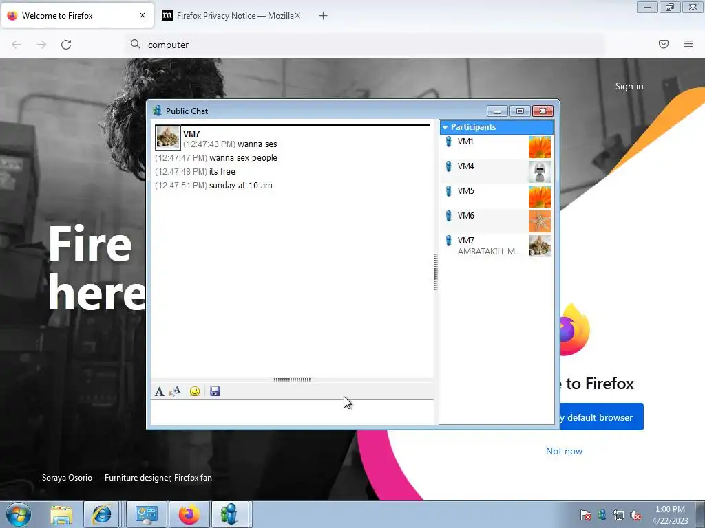
Task: Select VM5's orange flower avatar
Action: click(x=540, y=197)
